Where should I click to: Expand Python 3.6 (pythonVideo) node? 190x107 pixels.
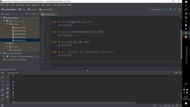4,56
